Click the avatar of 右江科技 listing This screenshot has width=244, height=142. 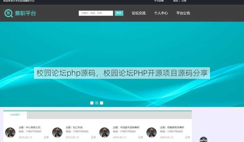point(57,132)
